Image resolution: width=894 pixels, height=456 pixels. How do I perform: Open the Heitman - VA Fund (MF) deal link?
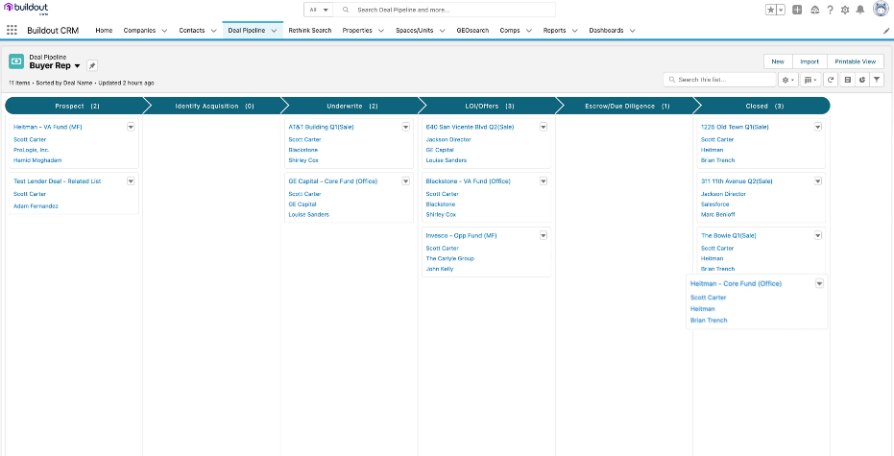[x=48, y=127]
